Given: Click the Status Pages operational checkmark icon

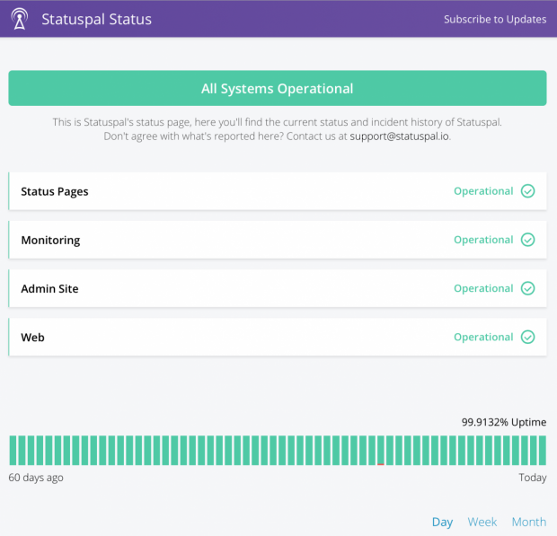Looking at the screenshot, I should coord(527,191).
